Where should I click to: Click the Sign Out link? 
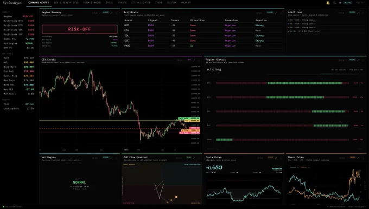(360, 3)
